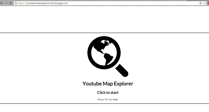Click the browser forward arrow
Screen dimensions: 209x112
[x=6, y=3]
